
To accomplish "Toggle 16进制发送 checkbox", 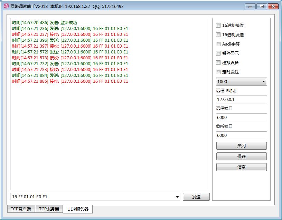I will point(218,34).
